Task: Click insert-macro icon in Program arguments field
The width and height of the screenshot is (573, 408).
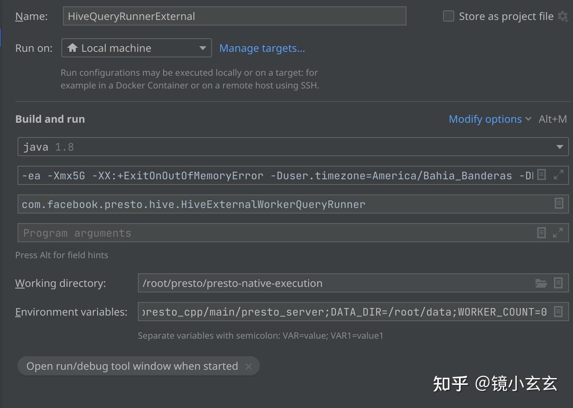Action: click(x=542, y=233)
